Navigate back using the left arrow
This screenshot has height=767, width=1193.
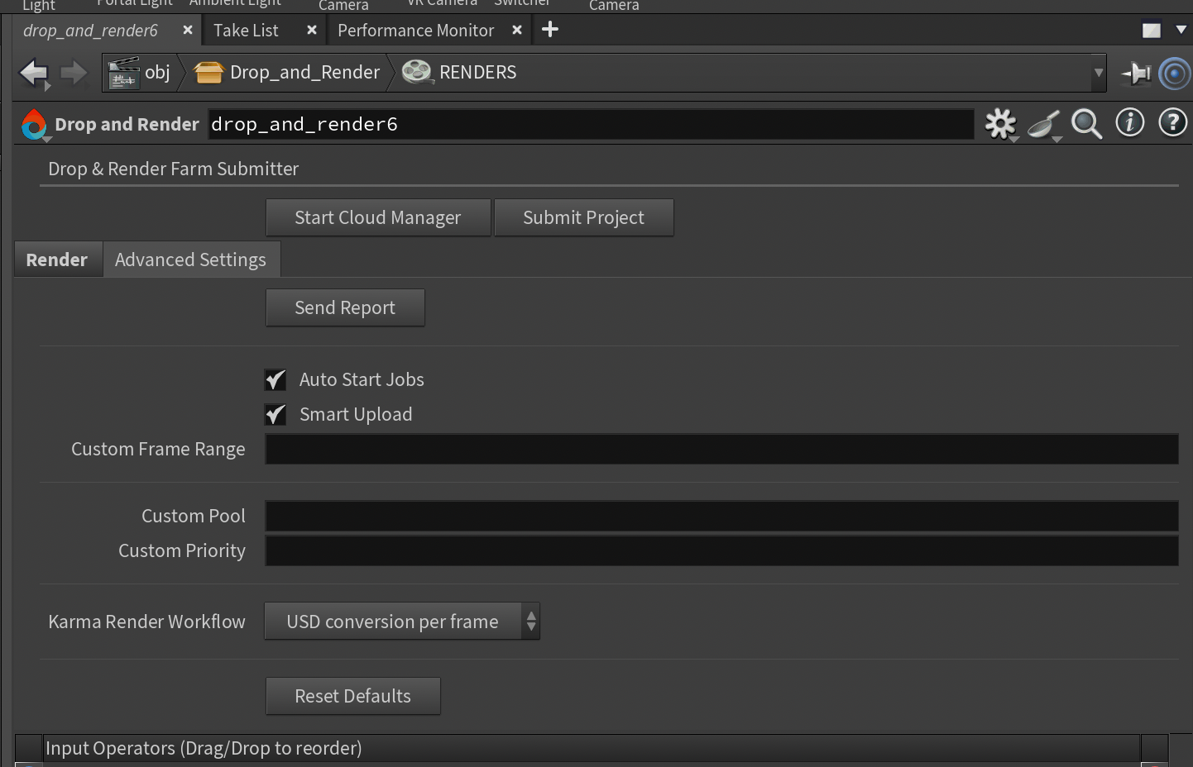click(x=33, y=73)
